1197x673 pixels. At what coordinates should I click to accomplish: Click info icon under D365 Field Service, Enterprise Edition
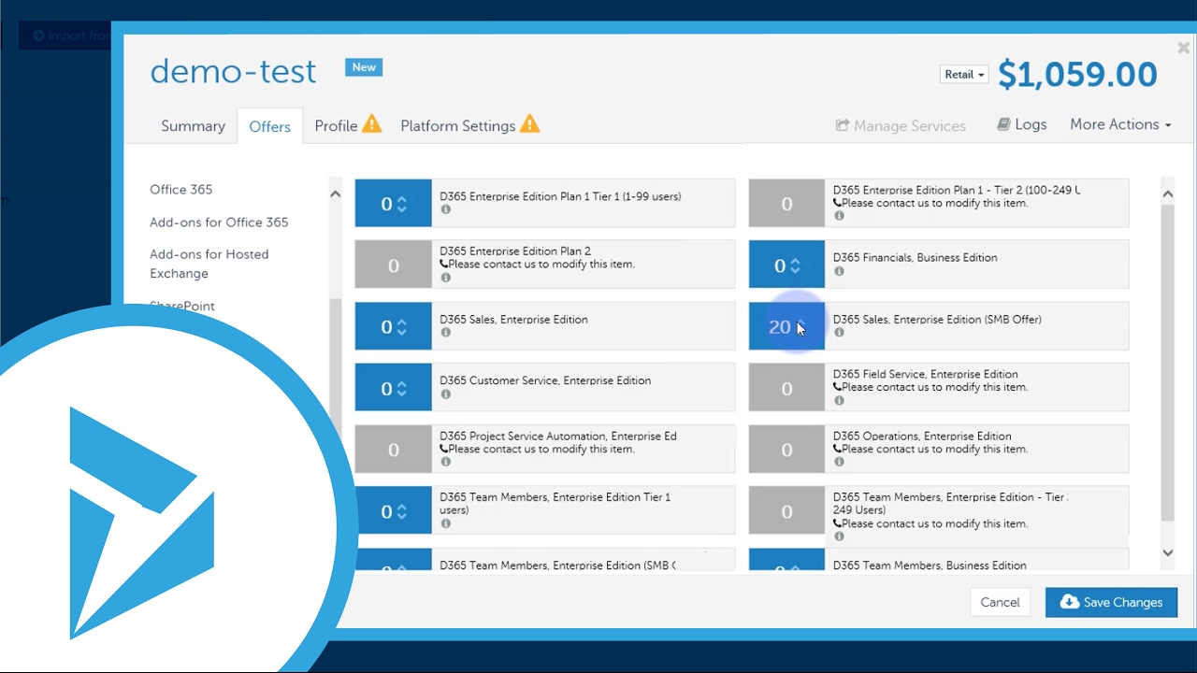tap(839, 401)
